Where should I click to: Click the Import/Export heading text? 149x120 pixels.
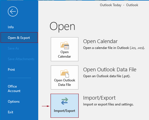pyautogui.click(x=99, y=98)
